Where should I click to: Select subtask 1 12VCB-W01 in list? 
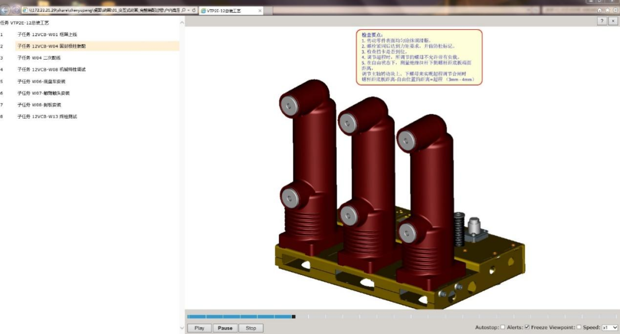pos(47,34)
